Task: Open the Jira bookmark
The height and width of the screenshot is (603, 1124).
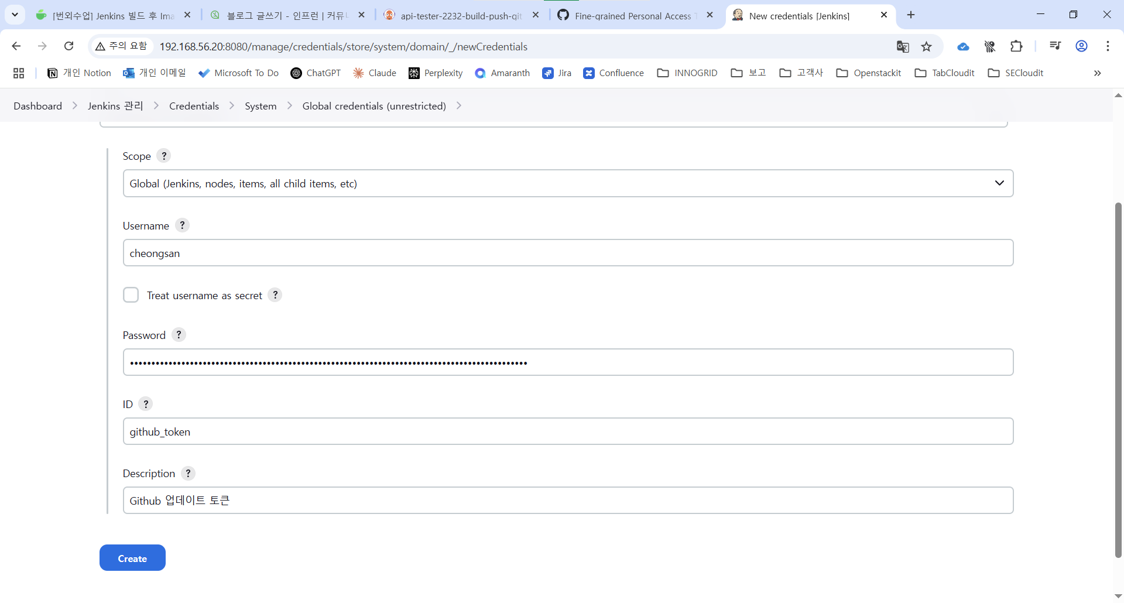Action: click(557, 73)
